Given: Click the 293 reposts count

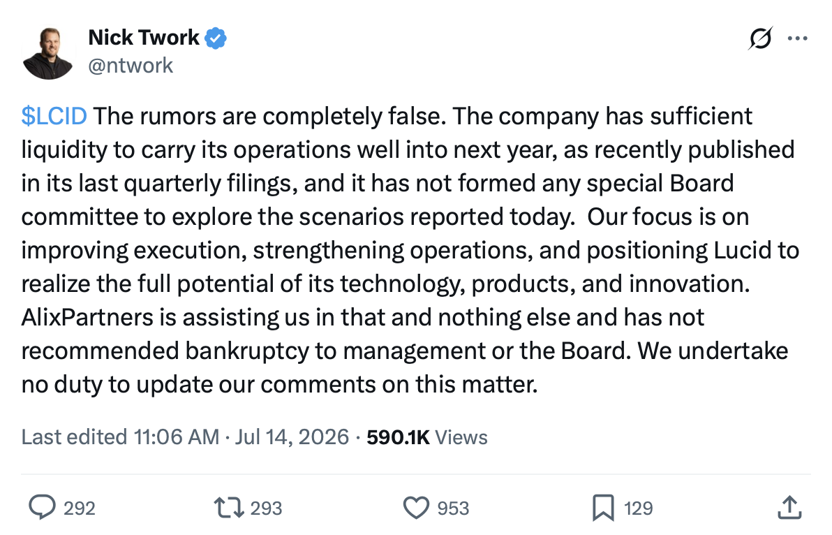Looking at the screenshot, I should pyautogui.click(x=267, y=508).
